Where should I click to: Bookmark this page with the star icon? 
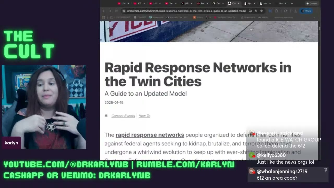pos(261,11)
